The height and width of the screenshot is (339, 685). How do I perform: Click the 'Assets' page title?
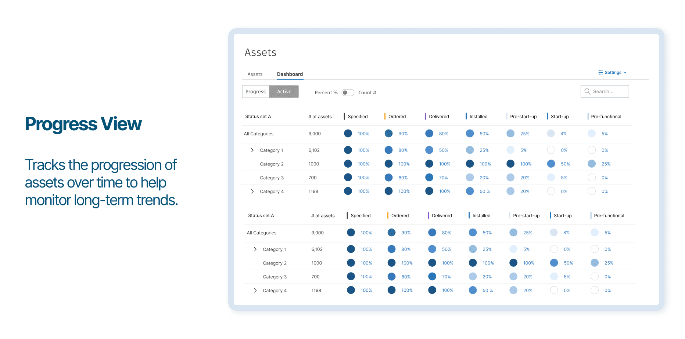pyautogui.click(x=261, y=52)
